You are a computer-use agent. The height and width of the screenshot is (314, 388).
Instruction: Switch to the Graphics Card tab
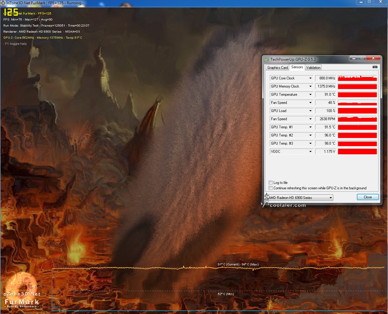pos(277,68)
